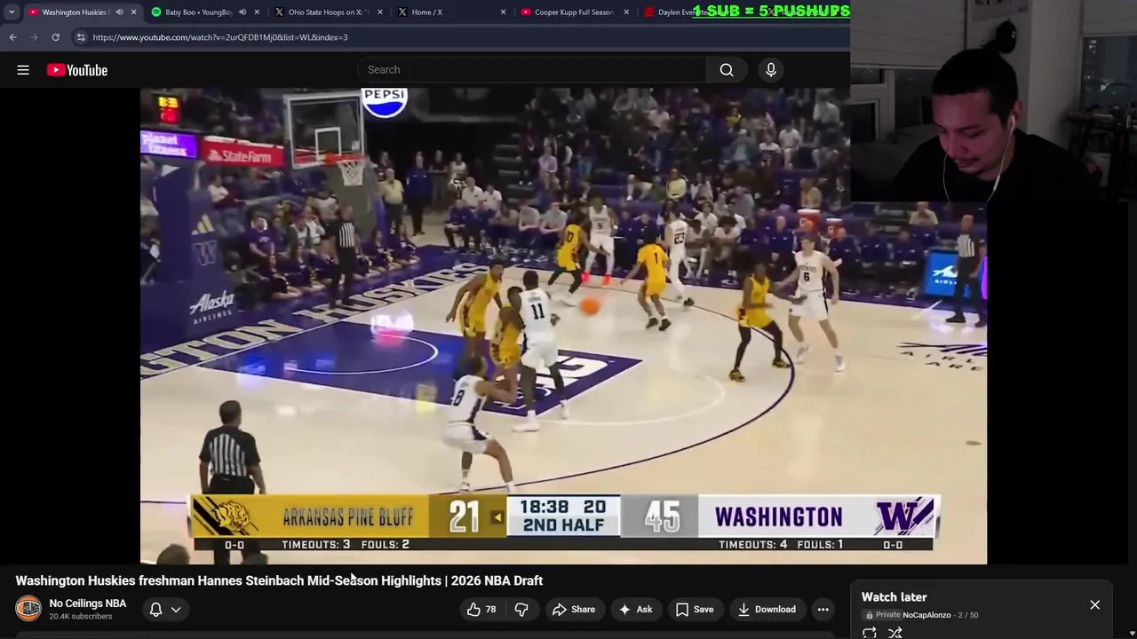
Task: Start voice search with the microphone
Action: 771,70
